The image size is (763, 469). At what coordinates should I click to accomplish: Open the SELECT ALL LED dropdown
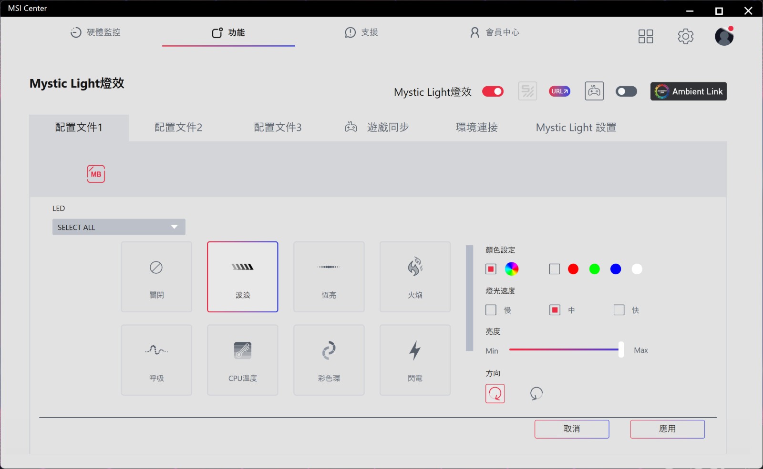click(119, 227)
